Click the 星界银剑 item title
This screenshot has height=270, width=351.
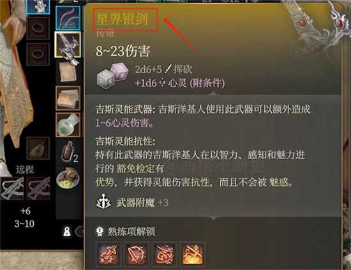pyautogui.click(x=123, y=18)
